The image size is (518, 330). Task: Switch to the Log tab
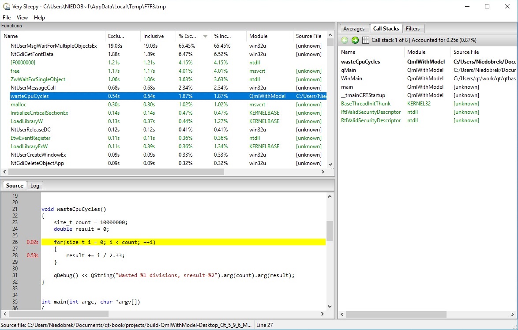pos(35,186)
